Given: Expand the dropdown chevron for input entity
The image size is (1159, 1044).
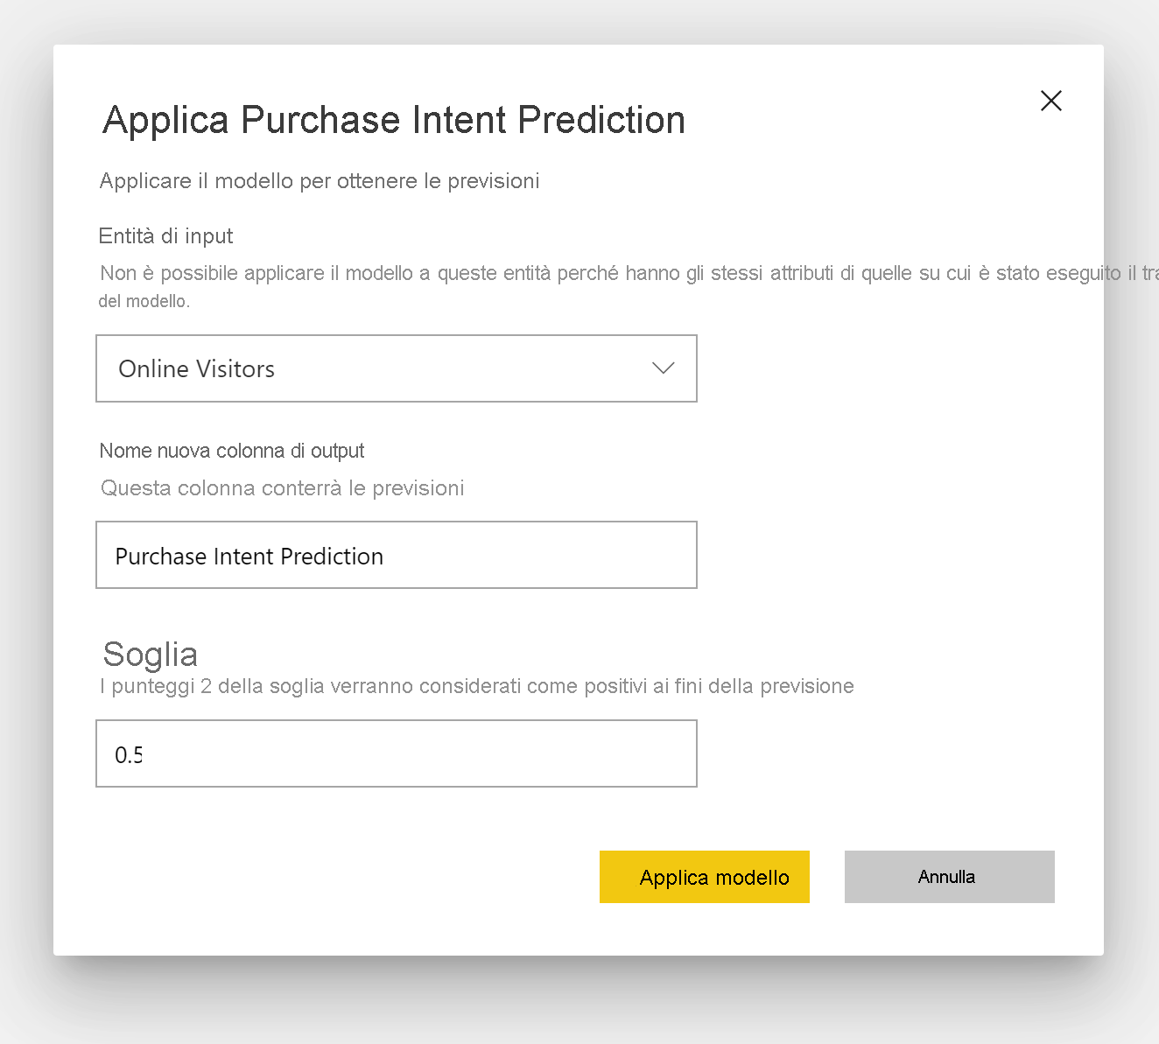Looking at the screenshot, I should pyautogui.click(x=664, y=368).
